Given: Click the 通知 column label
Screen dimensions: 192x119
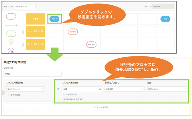Looking at the screenshot, I should pyautogui.click(x=149, y=83).
